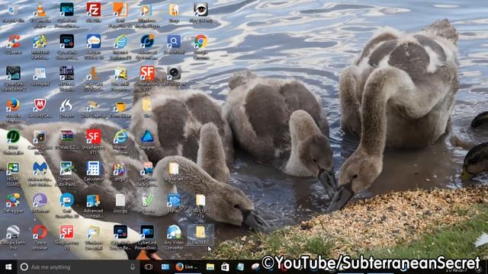Launch Dynamic Auto-Painter shortcut
This screenshot has height=274, width=488.
66,174
